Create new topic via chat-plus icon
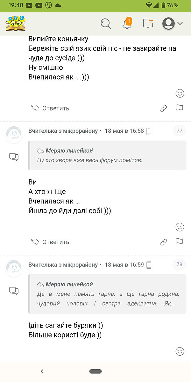 148,24
